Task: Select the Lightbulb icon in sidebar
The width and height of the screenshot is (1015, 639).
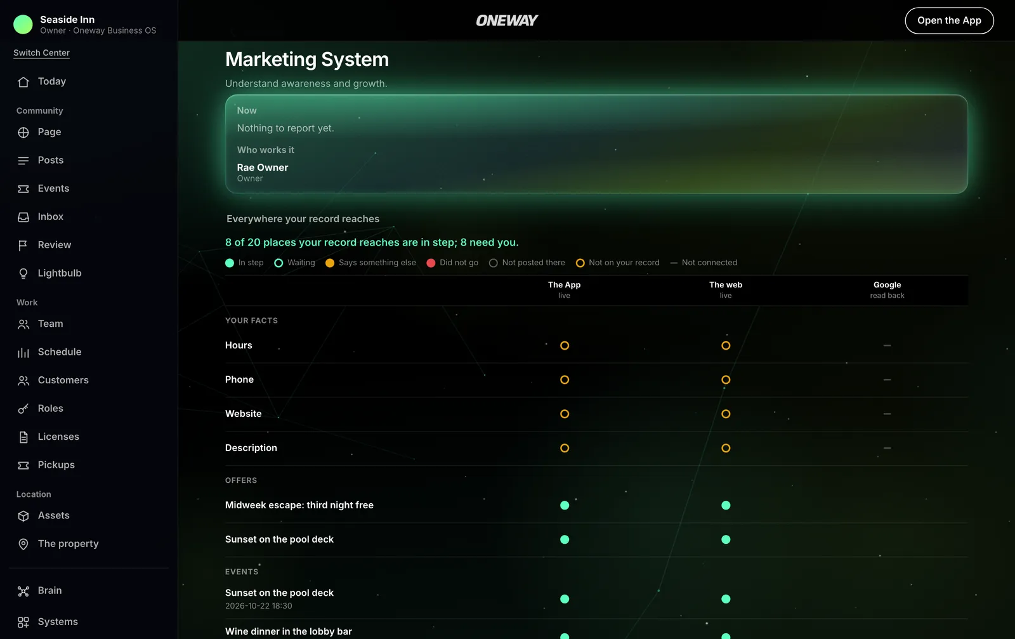Action: point(23,273)
